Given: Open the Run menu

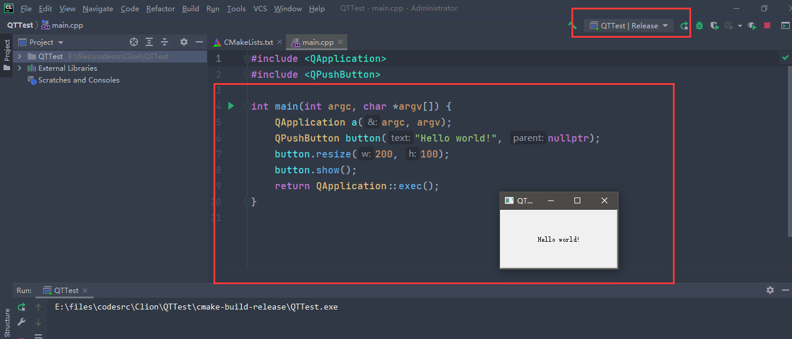Looking at the screenshot, I should click(x=213, y=8).
